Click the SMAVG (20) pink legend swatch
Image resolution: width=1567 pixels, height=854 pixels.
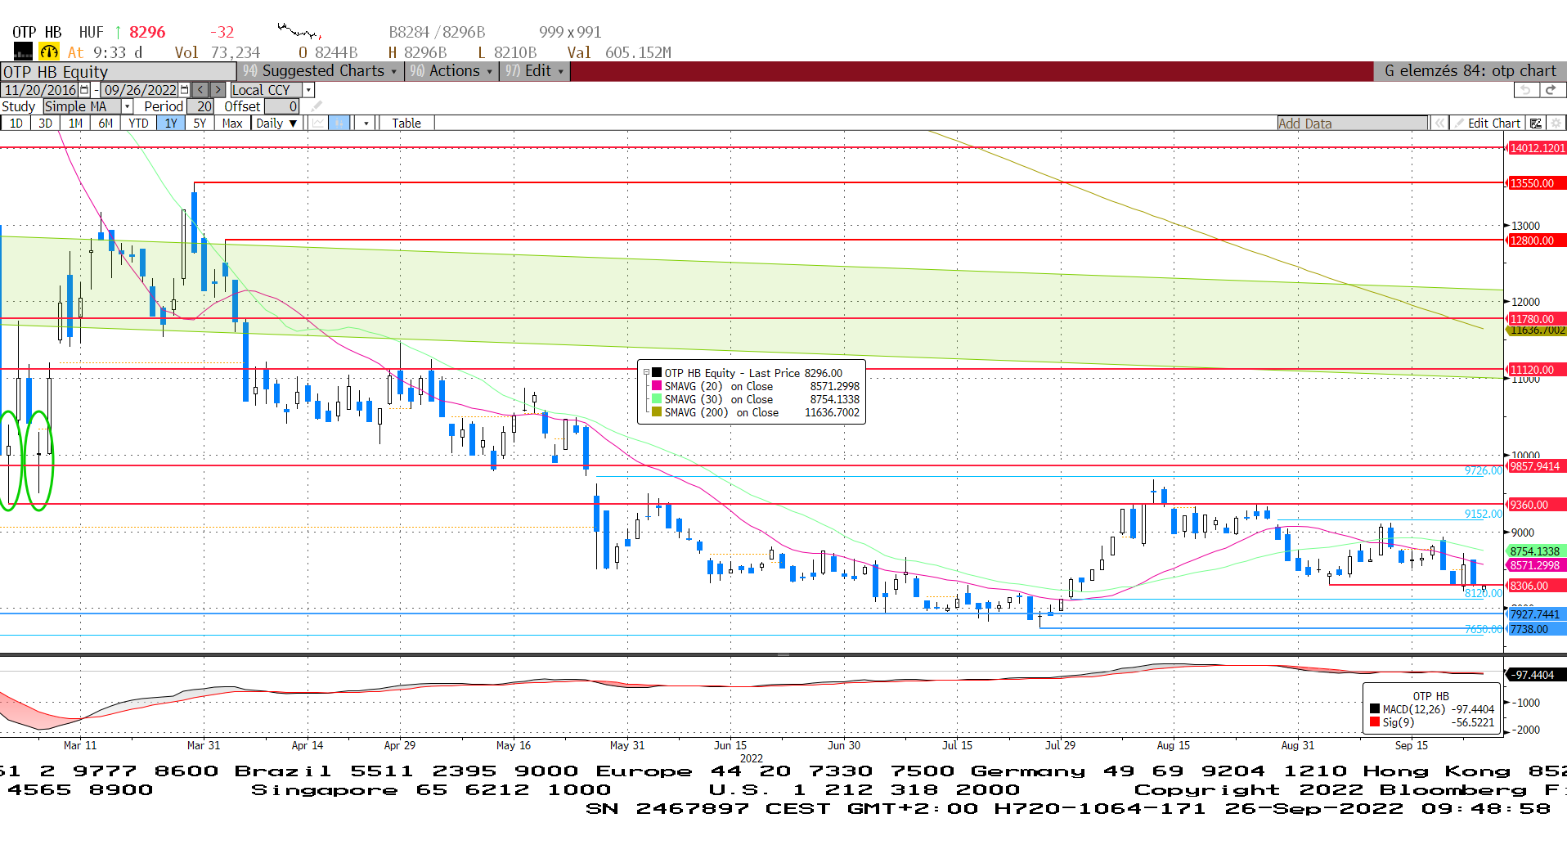click(x=656, y=386)
